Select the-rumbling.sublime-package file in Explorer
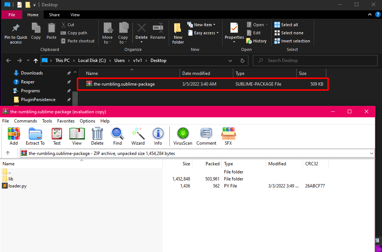This screenshot has height=252, width=382. (203, 84)
